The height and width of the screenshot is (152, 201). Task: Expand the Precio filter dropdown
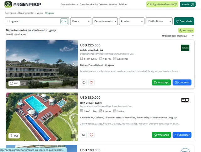[x=132, y=21]
